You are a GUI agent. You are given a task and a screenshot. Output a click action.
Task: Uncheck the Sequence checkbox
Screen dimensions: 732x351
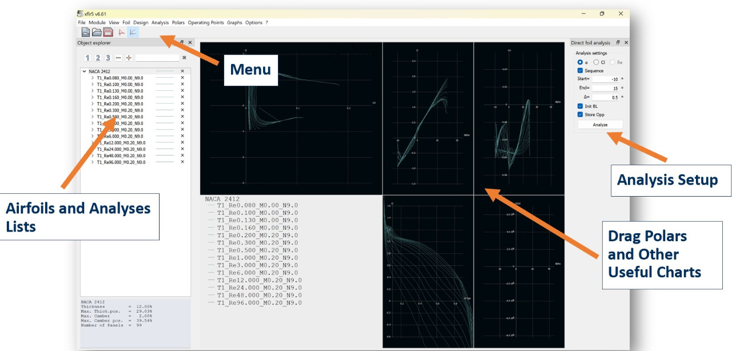click(580, 71)
